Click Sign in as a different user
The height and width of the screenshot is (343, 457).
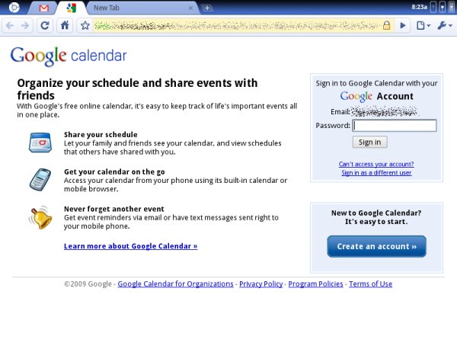[x=376, y=173]
